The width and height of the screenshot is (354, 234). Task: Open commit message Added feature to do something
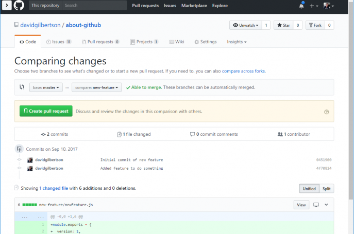point(131,168)
